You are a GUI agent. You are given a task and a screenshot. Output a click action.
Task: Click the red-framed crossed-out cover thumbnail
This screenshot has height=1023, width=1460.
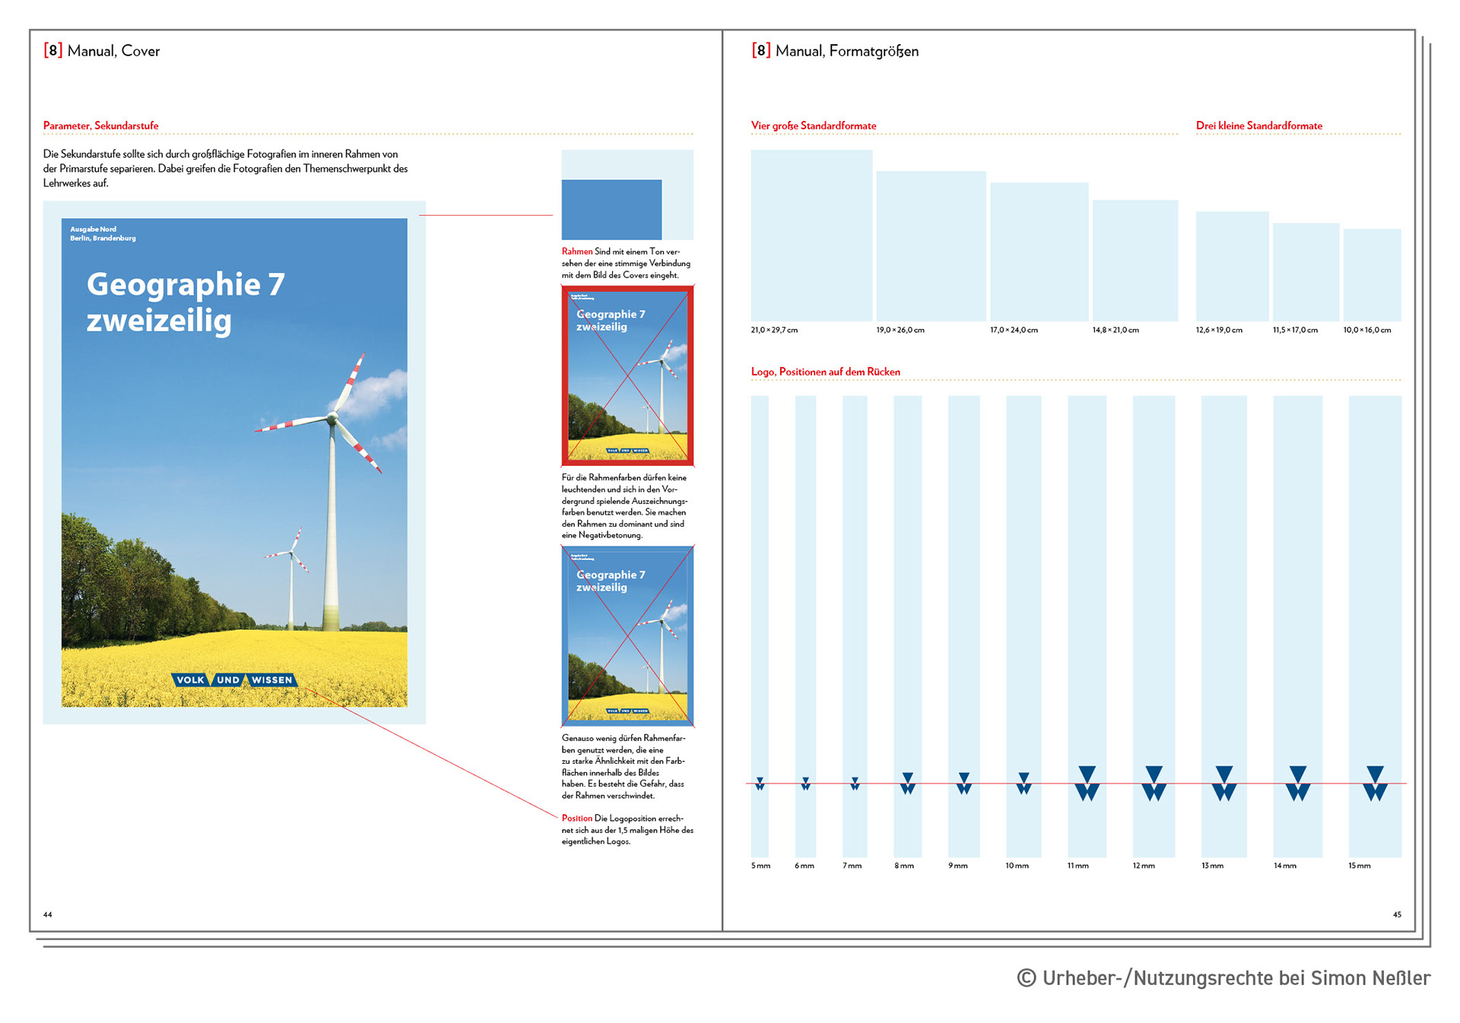(x=627, y=375)
